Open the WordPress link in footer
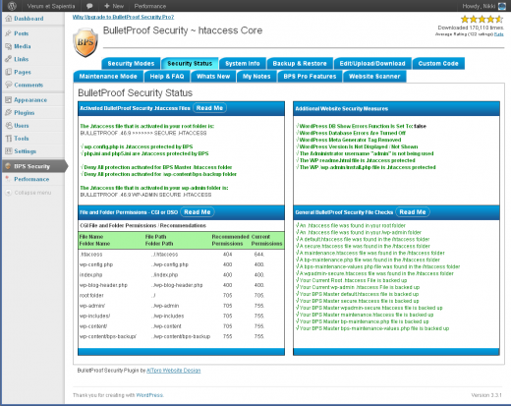Viewport: 511px width, 406px height. click(149, 395)
